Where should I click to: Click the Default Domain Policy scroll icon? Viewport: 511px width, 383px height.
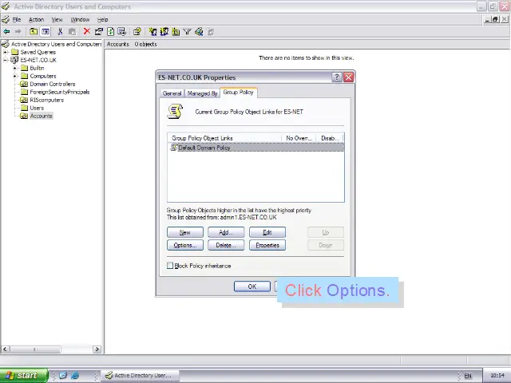pyautogui.click(x=174, y=148)
